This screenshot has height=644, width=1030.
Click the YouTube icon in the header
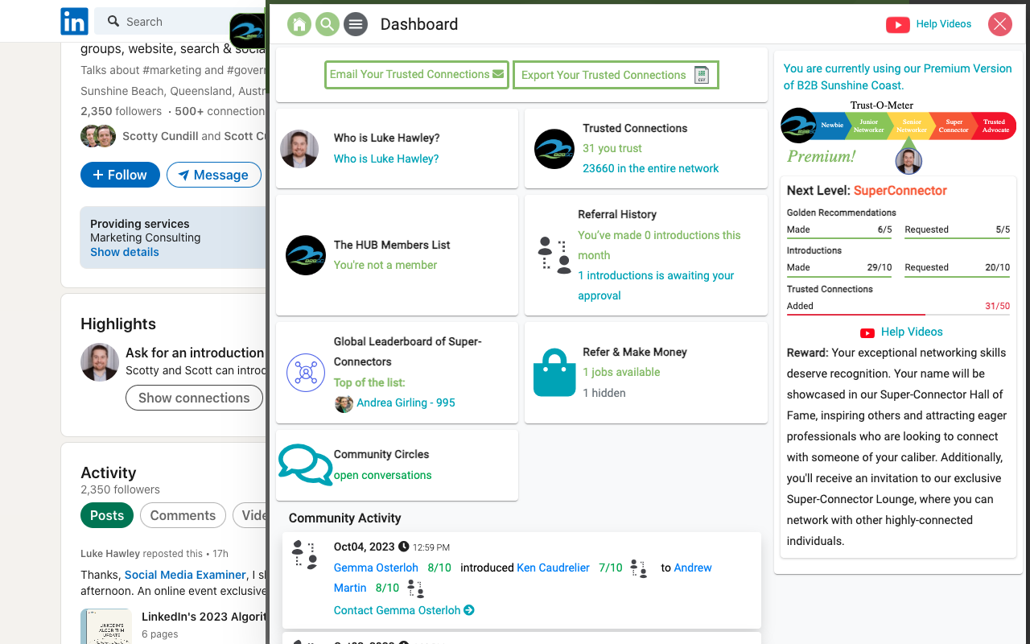click(x=897, y=24)
